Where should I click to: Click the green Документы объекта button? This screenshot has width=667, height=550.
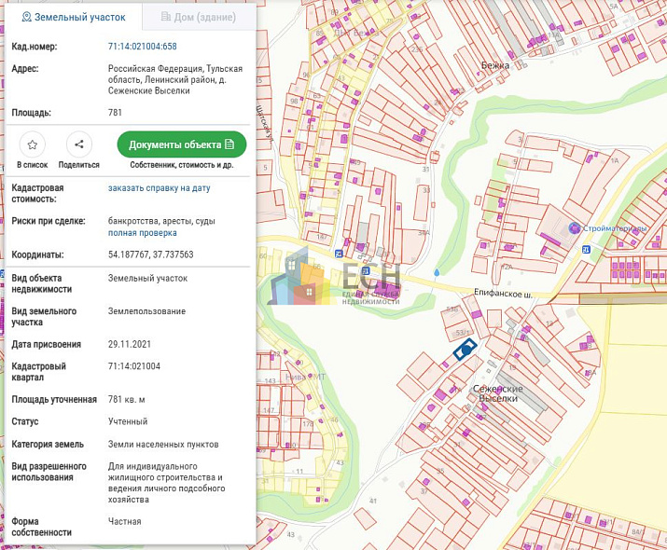pyautogui.click(x=182, y=144)
